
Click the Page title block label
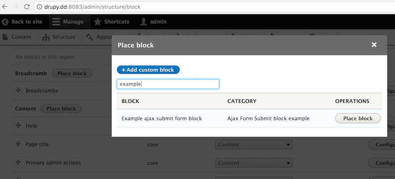click(37, 145)
